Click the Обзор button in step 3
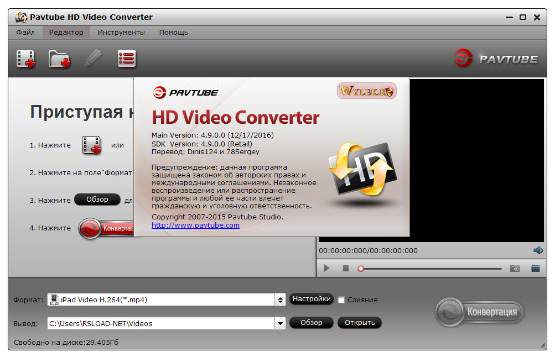 tap(97, 200)
